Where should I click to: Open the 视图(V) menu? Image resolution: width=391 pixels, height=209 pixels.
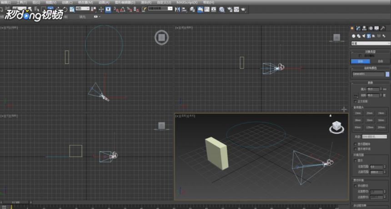coord(51,2)
